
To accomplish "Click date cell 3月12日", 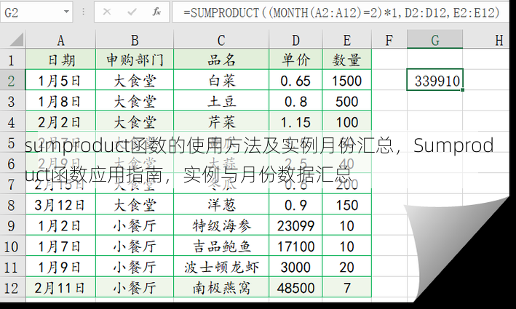I will pos(60,204).
